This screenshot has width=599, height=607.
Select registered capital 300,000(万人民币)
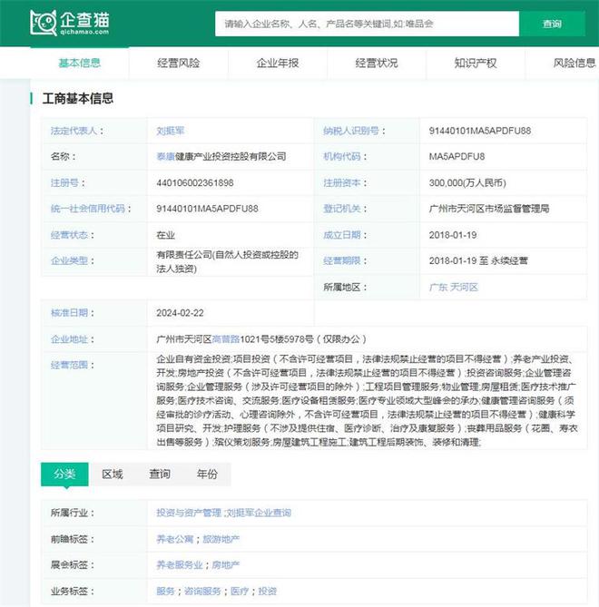pyautogui.click(x=467, y=182)
